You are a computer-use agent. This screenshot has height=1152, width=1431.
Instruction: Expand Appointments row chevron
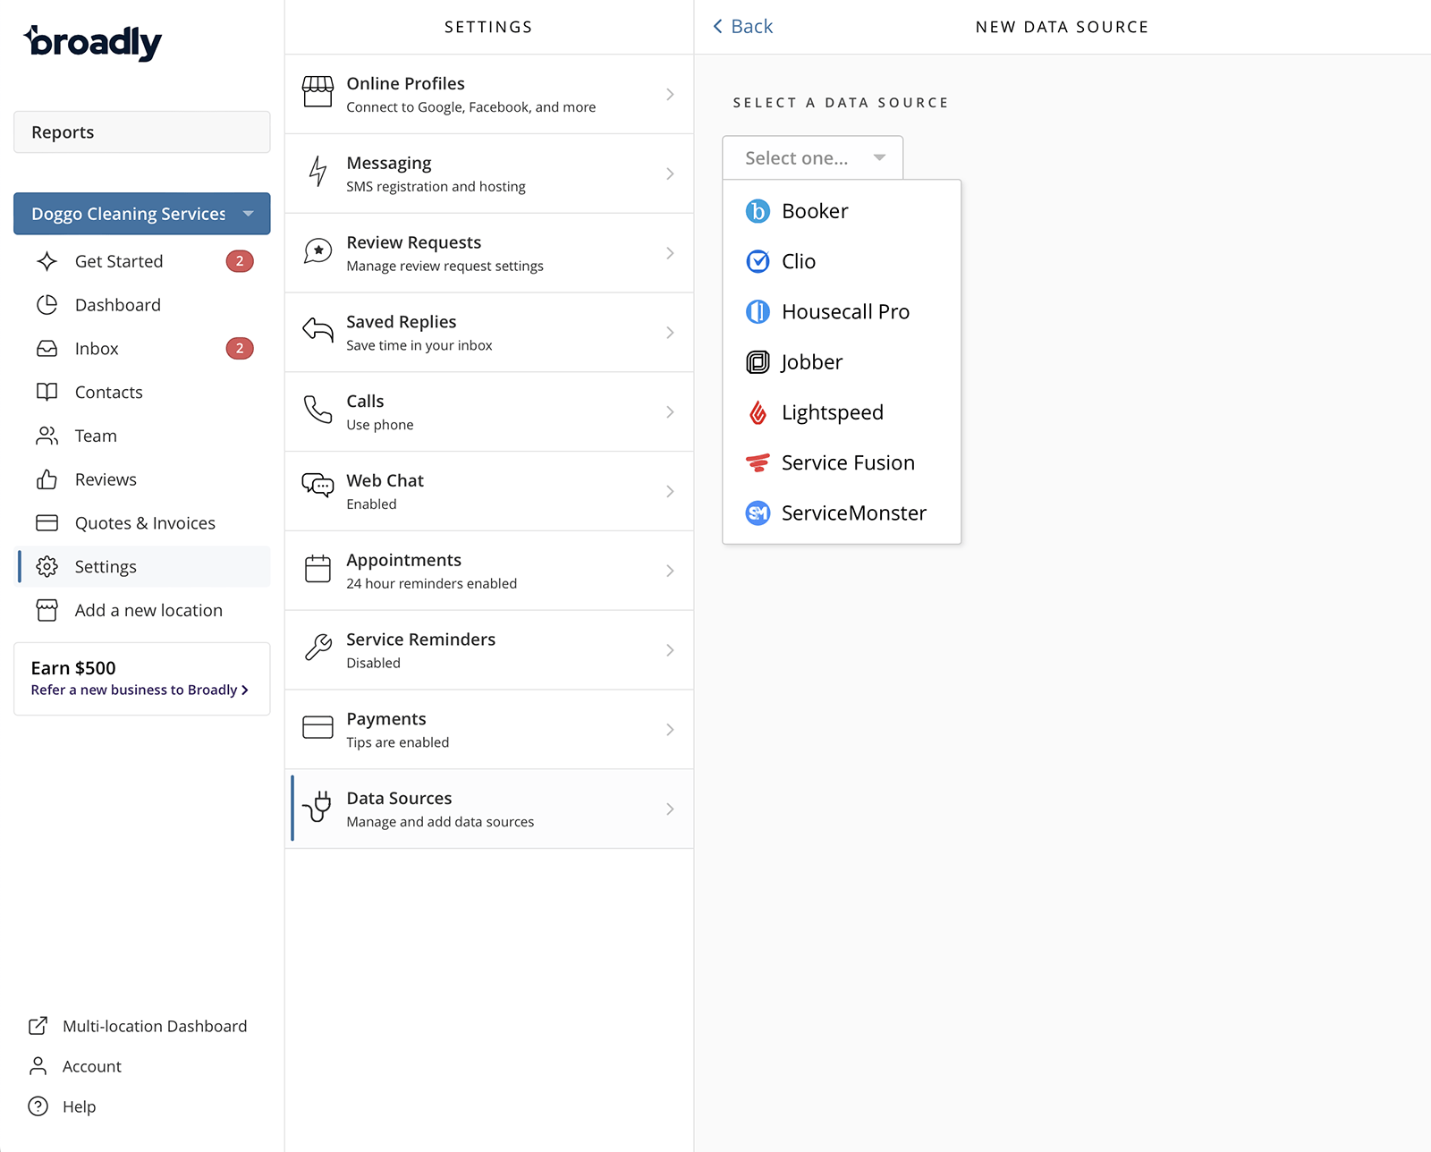click(670, 571)
